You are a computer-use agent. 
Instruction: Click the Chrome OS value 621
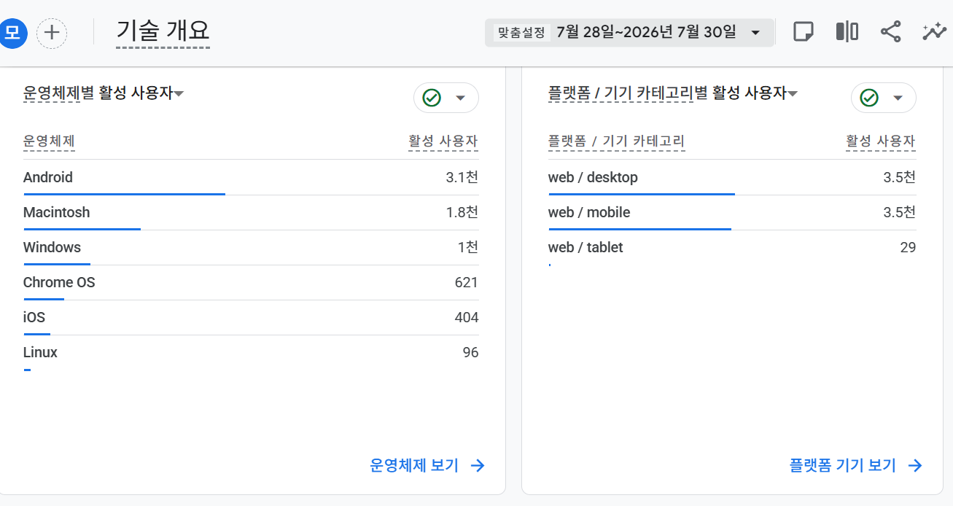tap(467, 282)
